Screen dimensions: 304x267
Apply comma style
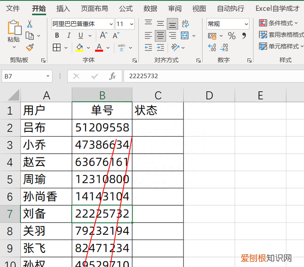pyautogui.click(x=244, y=36)
